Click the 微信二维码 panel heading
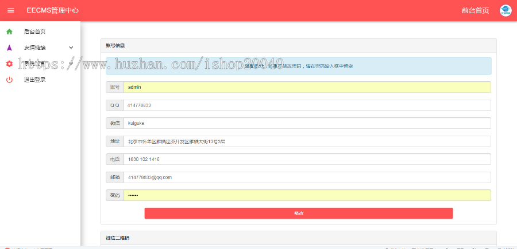 [x=117, y=238]
